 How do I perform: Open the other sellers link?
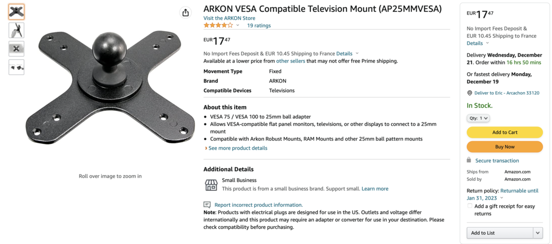tap(291, 61)
